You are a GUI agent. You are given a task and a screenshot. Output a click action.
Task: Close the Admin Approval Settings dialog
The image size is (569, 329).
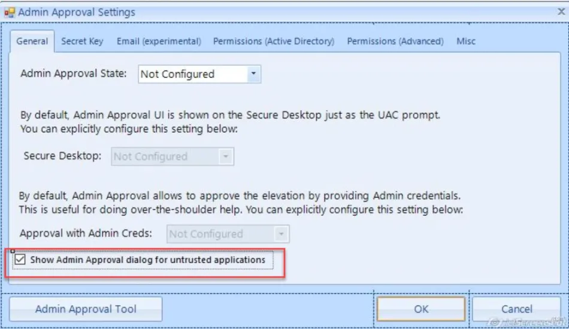[x=561, y=11]
